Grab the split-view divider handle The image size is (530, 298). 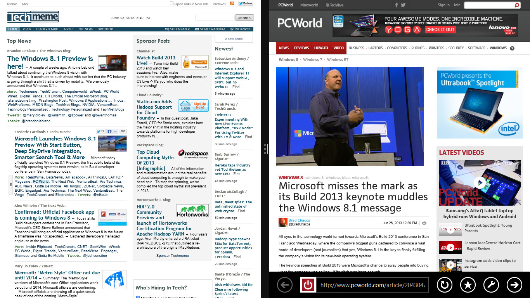click(x=265, y=149)
